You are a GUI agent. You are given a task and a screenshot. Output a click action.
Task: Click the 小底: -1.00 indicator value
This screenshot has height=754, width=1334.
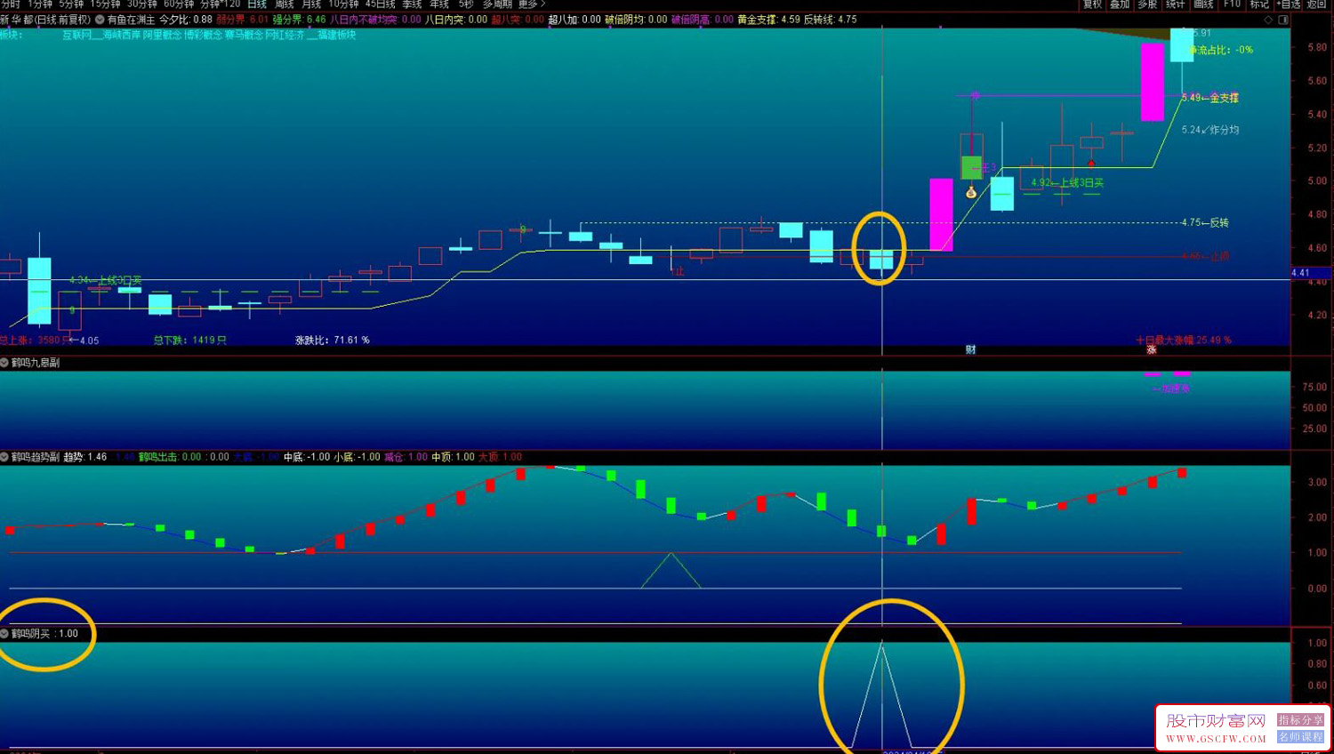click(357, 457)
